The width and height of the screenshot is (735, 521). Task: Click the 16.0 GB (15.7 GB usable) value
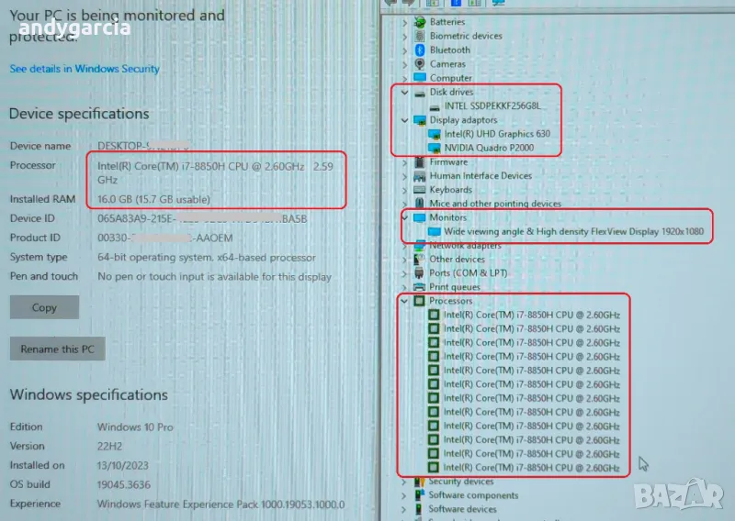pyautogui.click(x=153, y=199)
